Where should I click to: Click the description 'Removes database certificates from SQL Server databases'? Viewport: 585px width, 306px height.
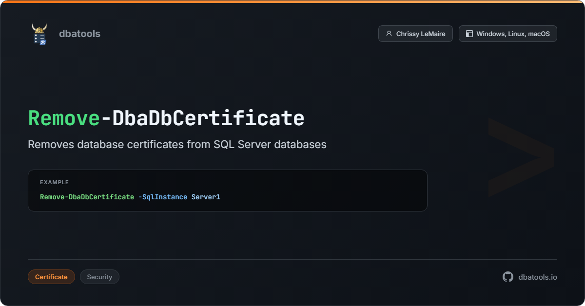[x=177, y=145]
